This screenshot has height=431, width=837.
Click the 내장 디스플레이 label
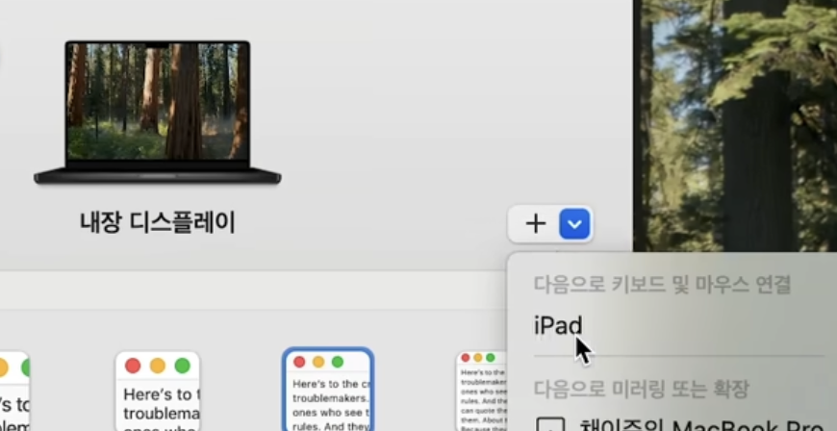[x=158, y=223]
